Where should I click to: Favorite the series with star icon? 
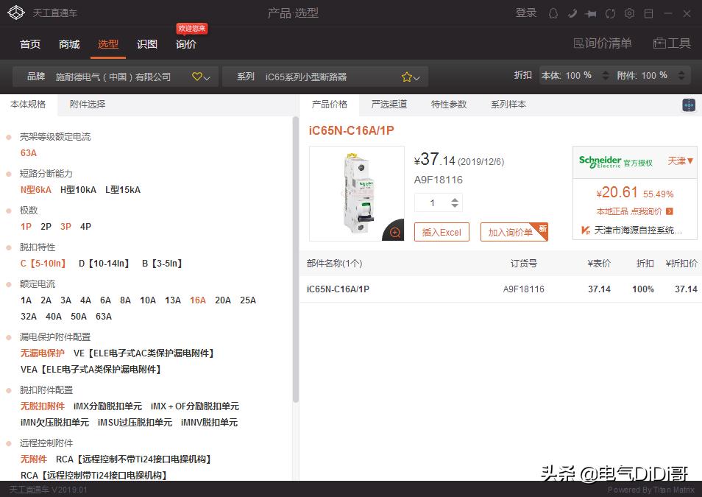click(406, 77)
